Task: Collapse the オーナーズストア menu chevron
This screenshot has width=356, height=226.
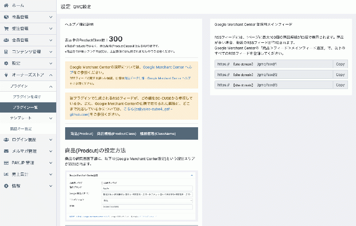Action: (51, 75)
